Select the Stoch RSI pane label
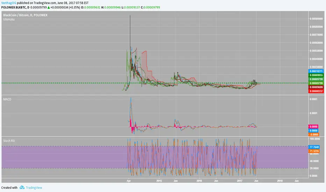The image size is (326, 192). (9, 141)
